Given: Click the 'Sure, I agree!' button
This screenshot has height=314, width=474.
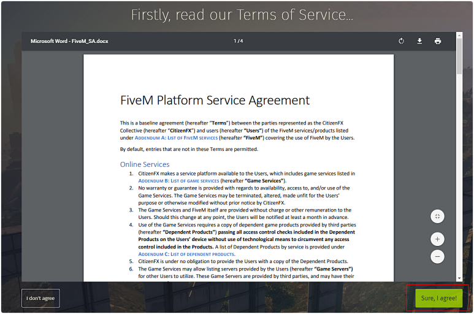Looking at the screenshot, I should pyautogui.click(x=439, y=298).
